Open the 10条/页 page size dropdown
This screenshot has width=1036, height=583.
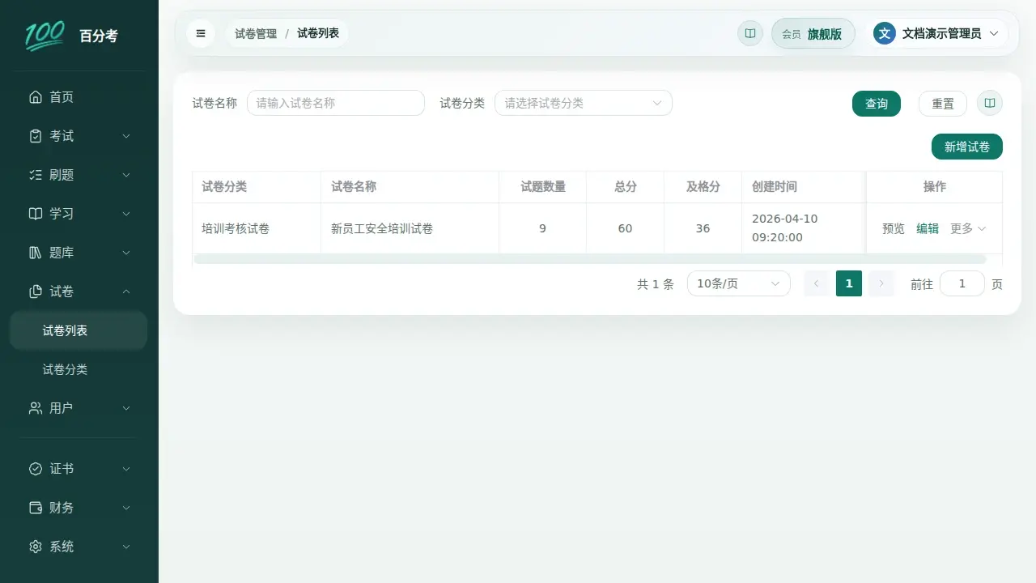[739, 283]
